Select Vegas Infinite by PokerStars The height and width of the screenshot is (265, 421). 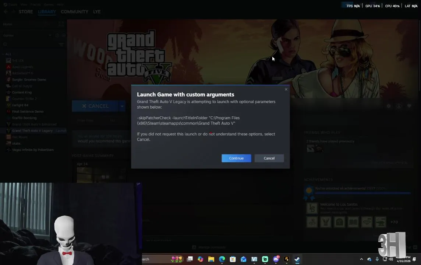point(33,150)
